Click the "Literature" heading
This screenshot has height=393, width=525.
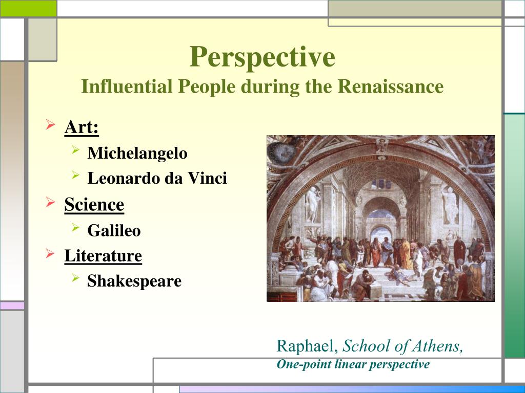(103, 256)
